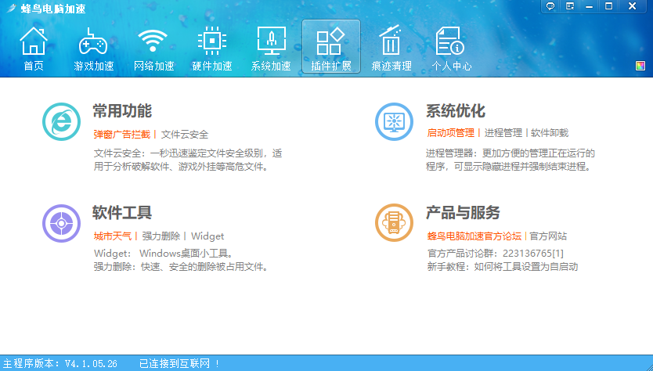Click the hummingbird app logo in title bar
653x371 pixels.
[x=11, y=8]
